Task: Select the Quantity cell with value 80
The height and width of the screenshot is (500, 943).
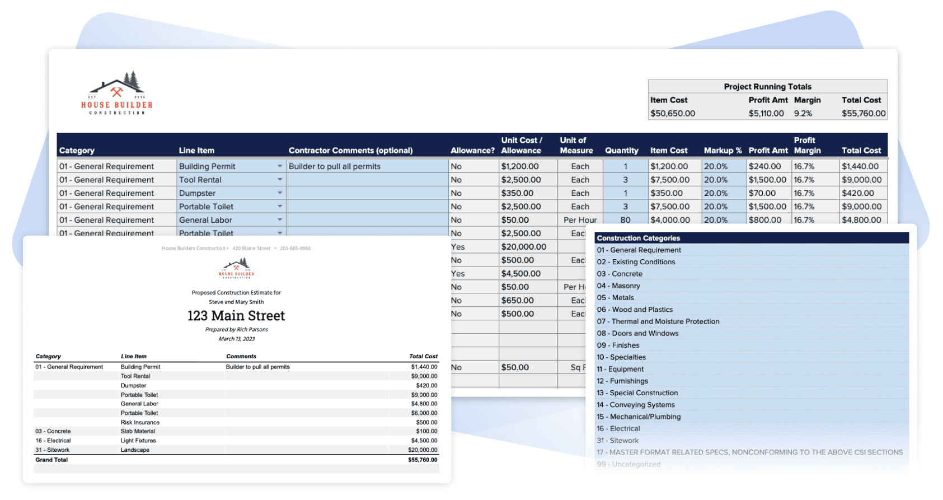Action: (x=625, y=220)
